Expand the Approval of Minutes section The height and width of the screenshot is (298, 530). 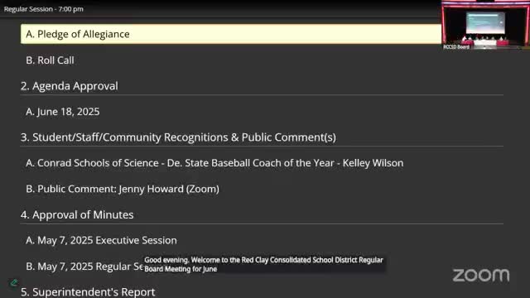(x=77, y=214)
